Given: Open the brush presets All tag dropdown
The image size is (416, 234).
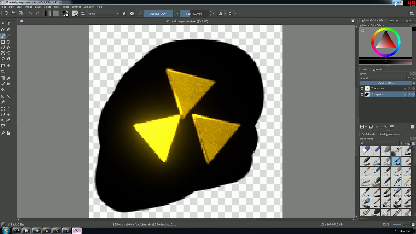Looking at the screenshot, I should (379, 143).
